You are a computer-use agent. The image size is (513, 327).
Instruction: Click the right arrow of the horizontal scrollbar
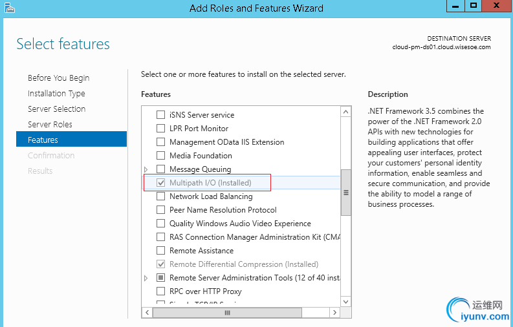coord(335,313)
